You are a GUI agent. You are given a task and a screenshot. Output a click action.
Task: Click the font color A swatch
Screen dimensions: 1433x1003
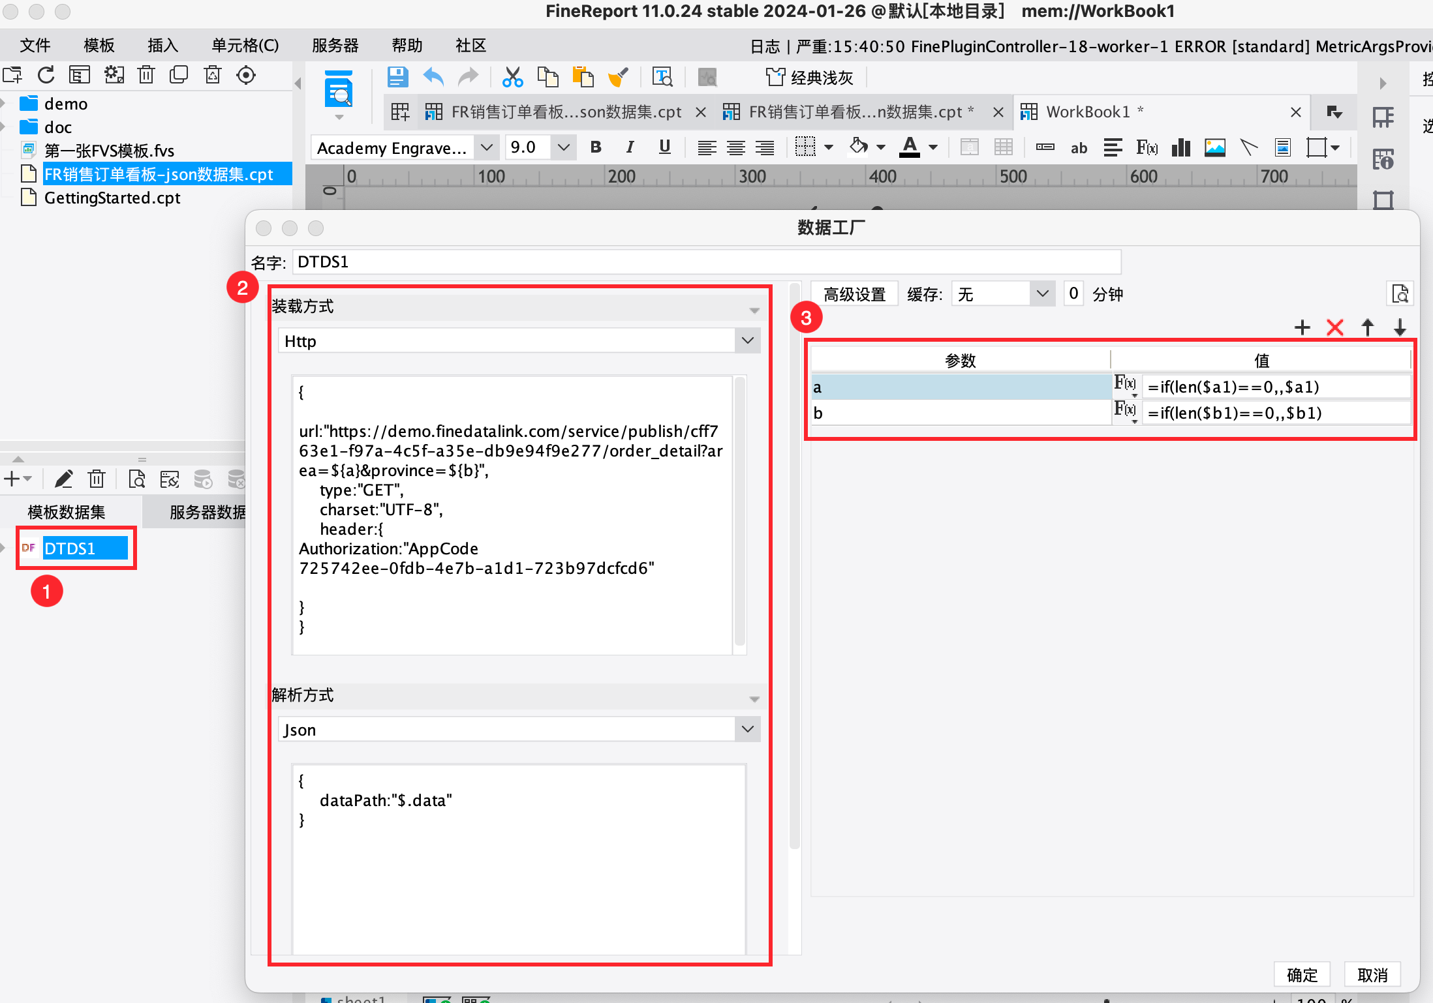910,148
